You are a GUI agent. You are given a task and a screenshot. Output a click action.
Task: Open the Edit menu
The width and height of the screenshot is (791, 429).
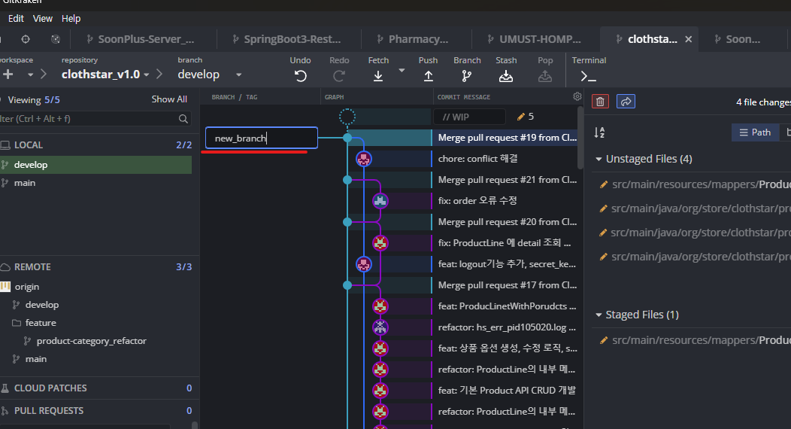(x=16, y=18)
